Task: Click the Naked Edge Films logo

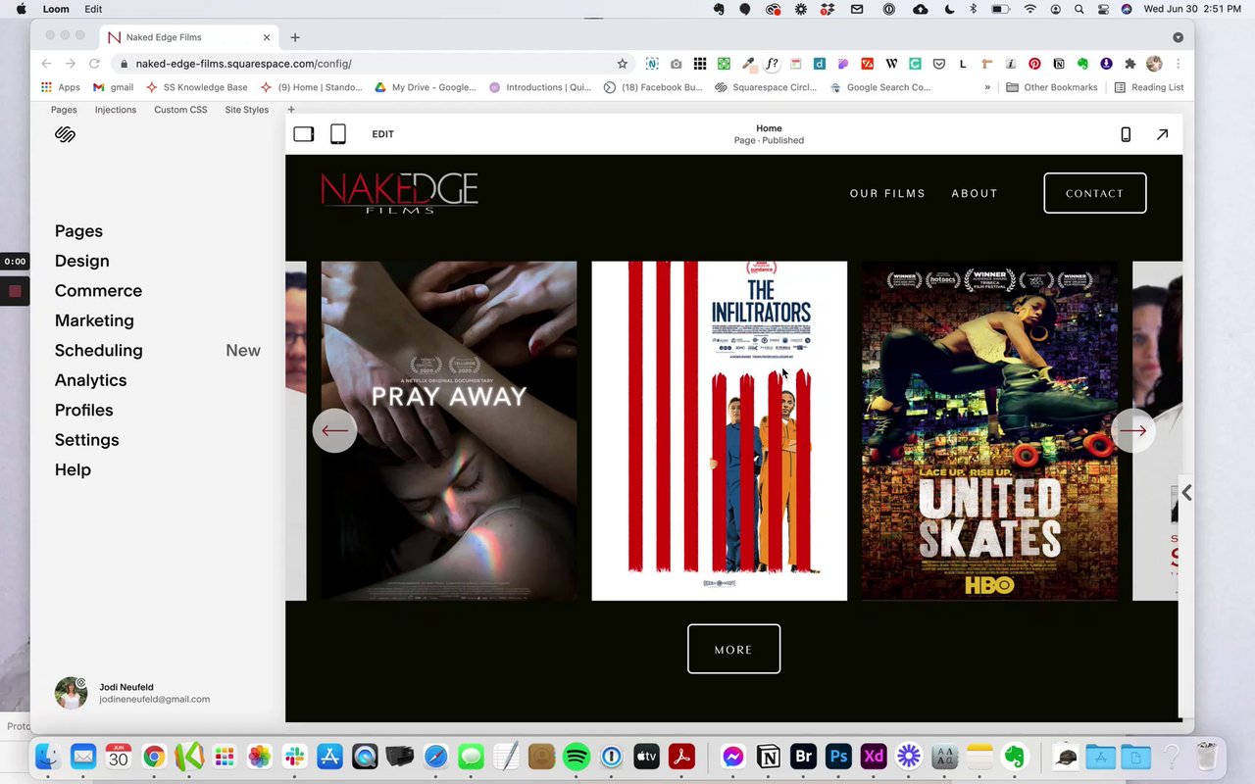Action: click(x=399, y=192)
